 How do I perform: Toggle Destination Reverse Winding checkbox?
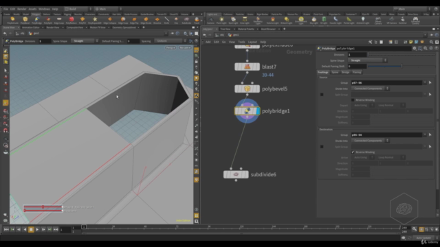353,152
